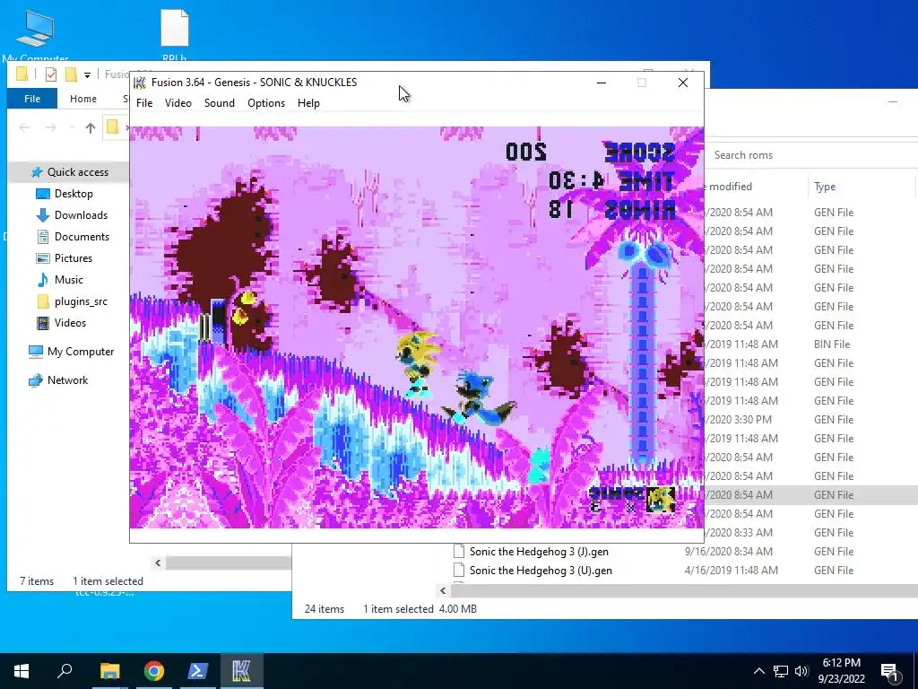Click the 3:30 PM date row
Image resolution: width=918 pixels, height=689 pixels.
[x=739, y=420]
